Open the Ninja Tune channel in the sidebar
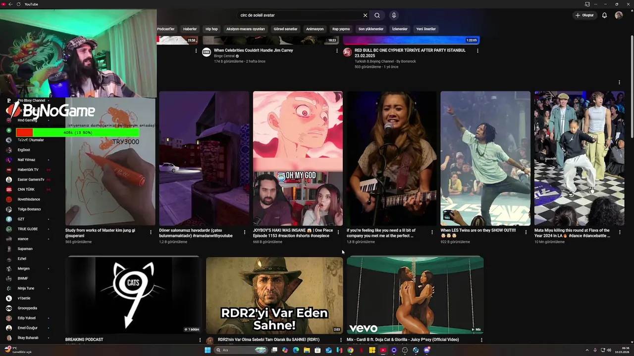 [x=26, y=288]
